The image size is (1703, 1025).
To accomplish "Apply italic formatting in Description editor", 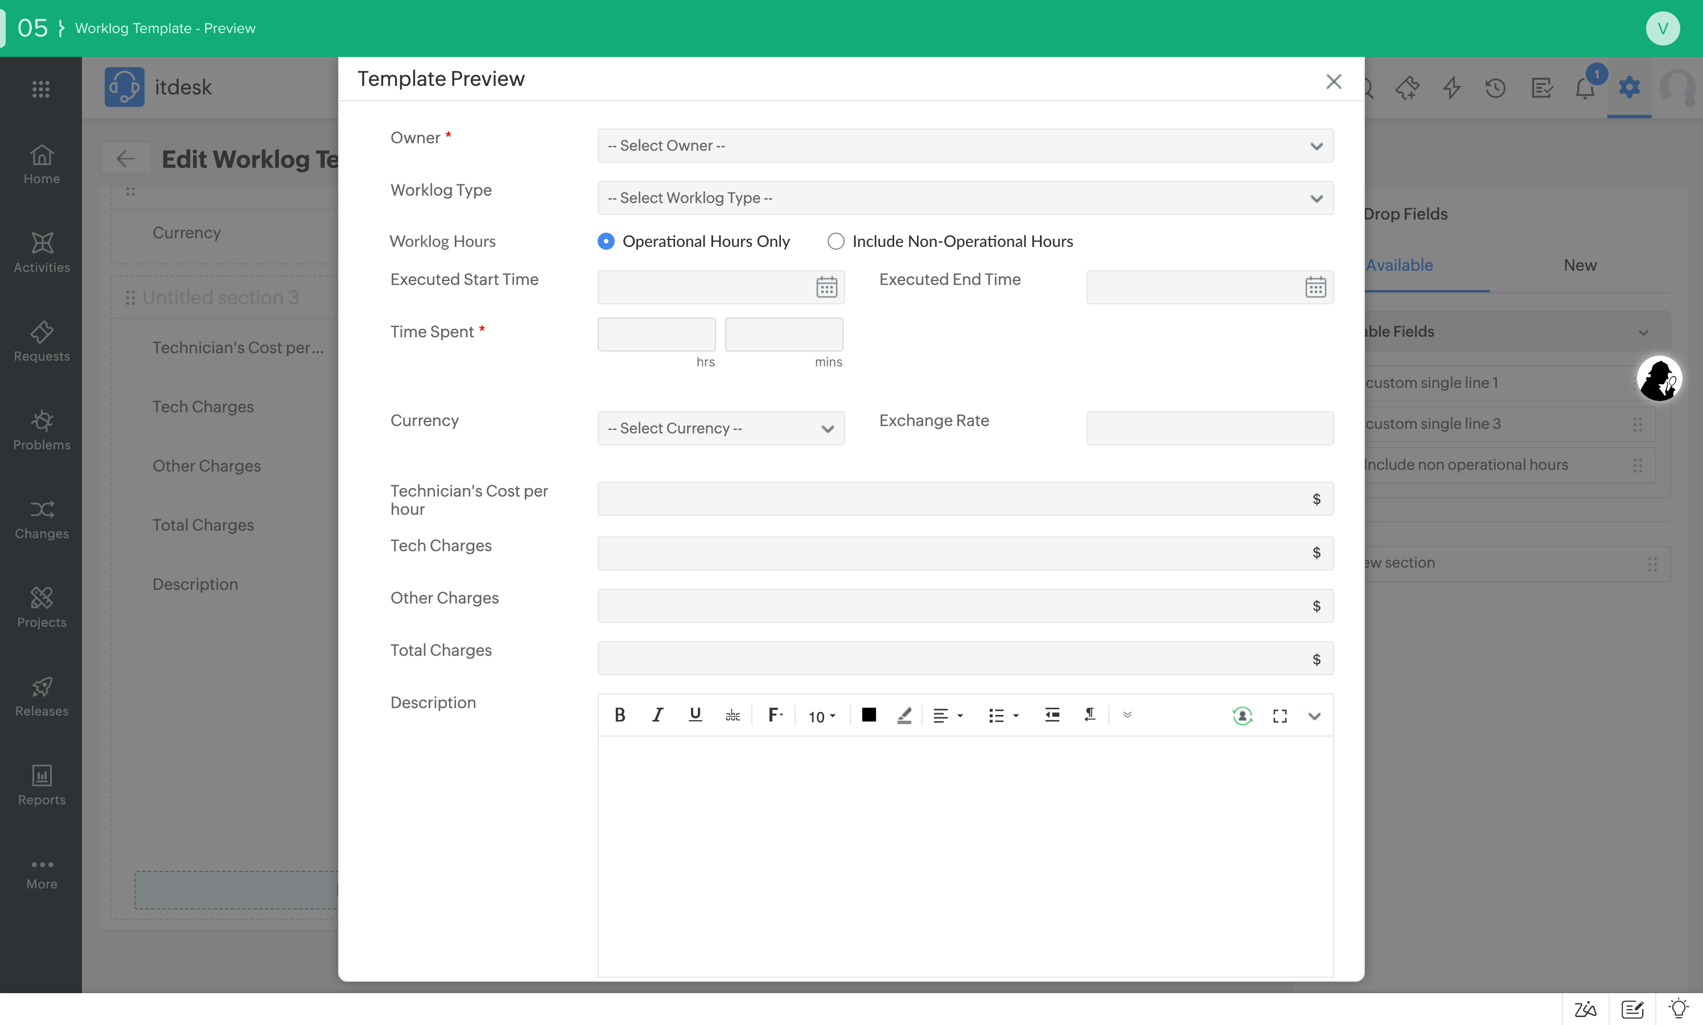I will (657, 716).
